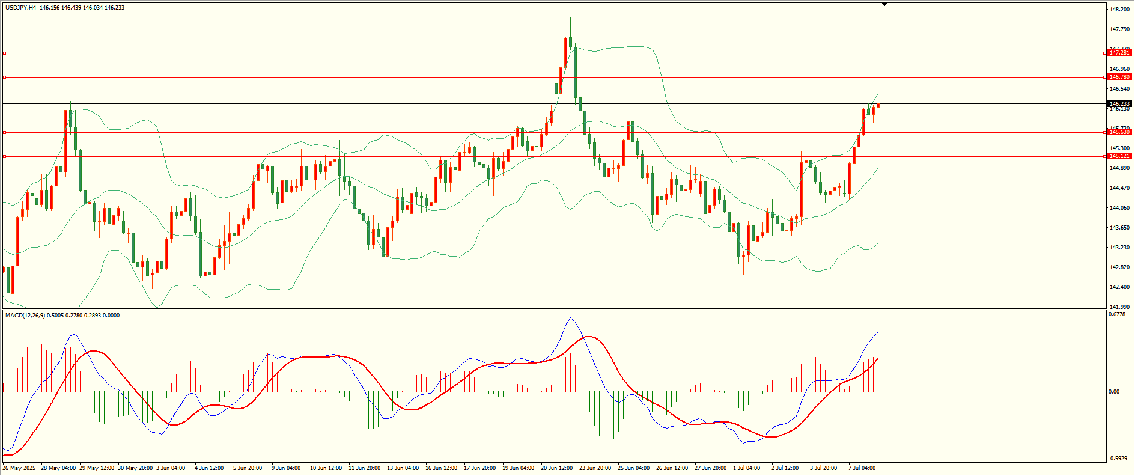
Task: Click the USDJPY,H4 chart title
Action: (20, 8)
